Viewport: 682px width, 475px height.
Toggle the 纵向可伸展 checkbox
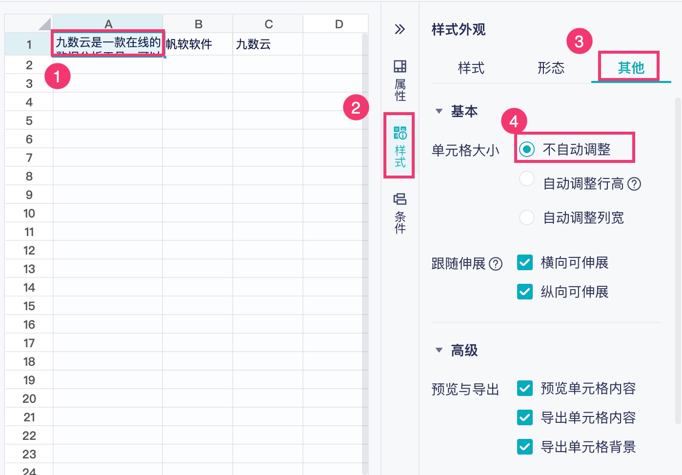point(525,292)
